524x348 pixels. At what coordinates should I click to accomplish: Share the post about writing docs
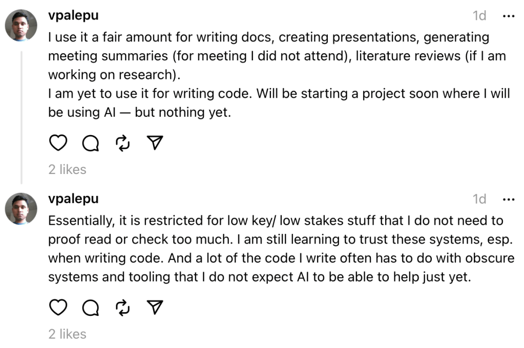[x=155, y=143]
